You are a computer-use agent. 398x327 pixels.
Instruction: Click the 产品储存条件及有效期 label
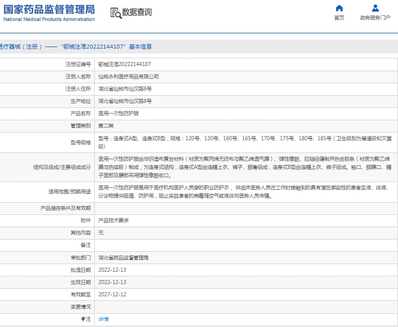65,208
